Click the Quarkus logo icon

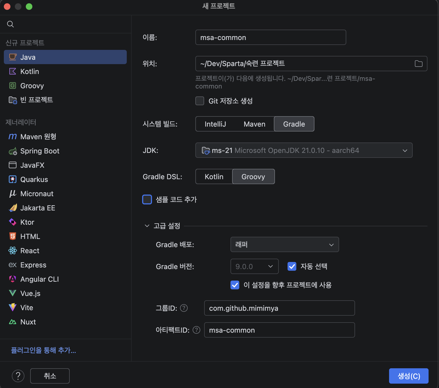point(13,179)
